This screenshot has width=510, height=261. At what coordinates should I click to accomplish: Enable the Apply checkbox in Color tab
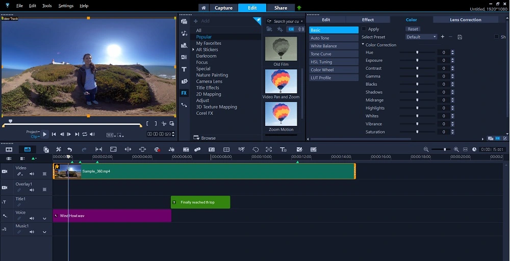(364, 29)
